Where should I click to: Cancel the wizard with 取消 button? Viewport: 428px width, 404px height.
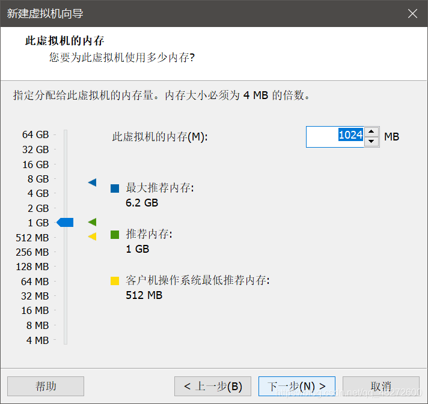[381, 386]
